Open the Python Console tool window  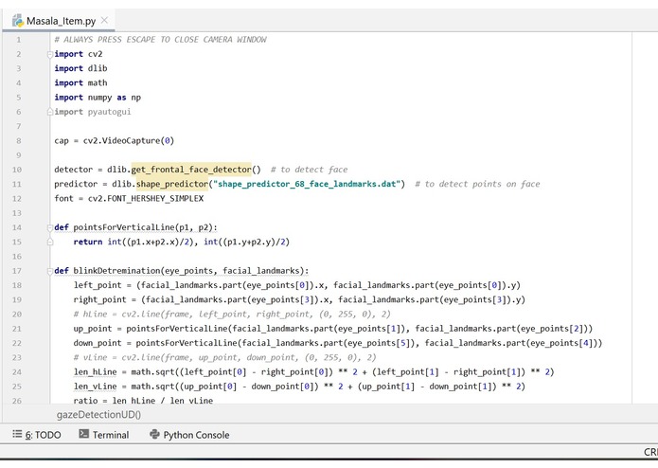pos(189,435)
